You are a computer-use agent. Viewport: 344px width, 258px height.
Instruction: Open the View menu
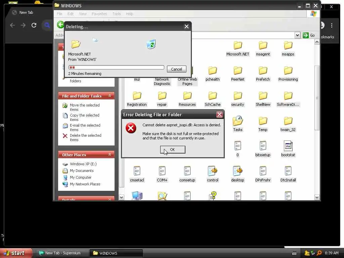pyautogui.click(x=83, y=14)
